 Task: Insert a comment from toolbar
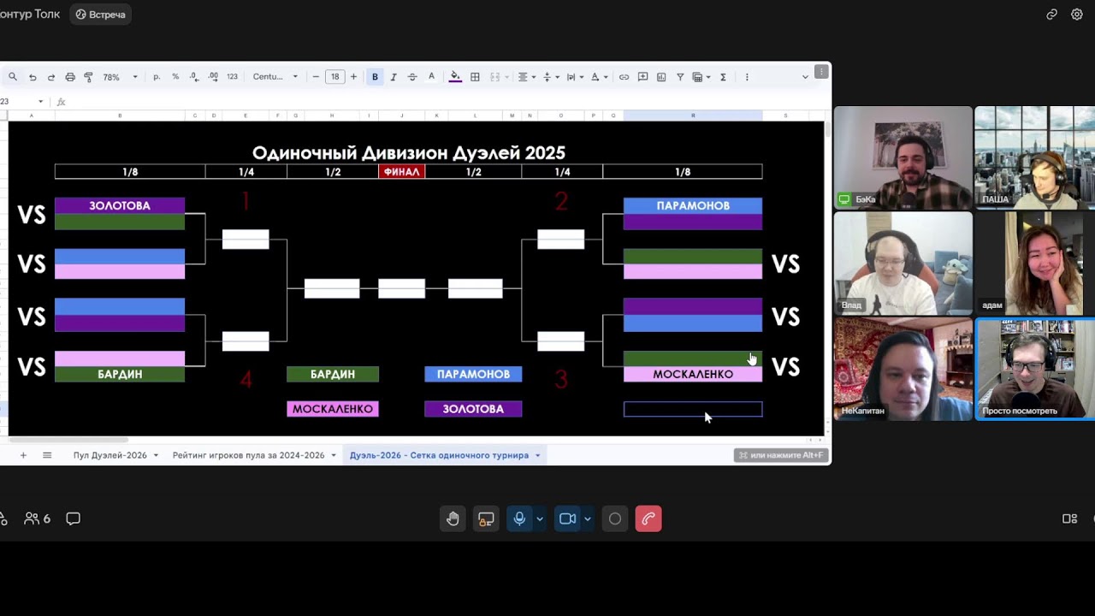[x=642, y=77]
